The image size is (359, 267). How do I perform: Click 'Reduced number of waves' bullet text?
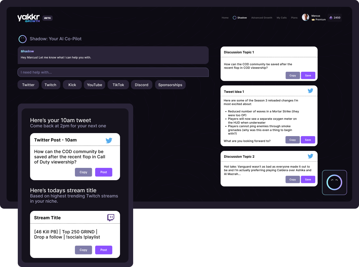pyautogui.click(x=264, y=113)
